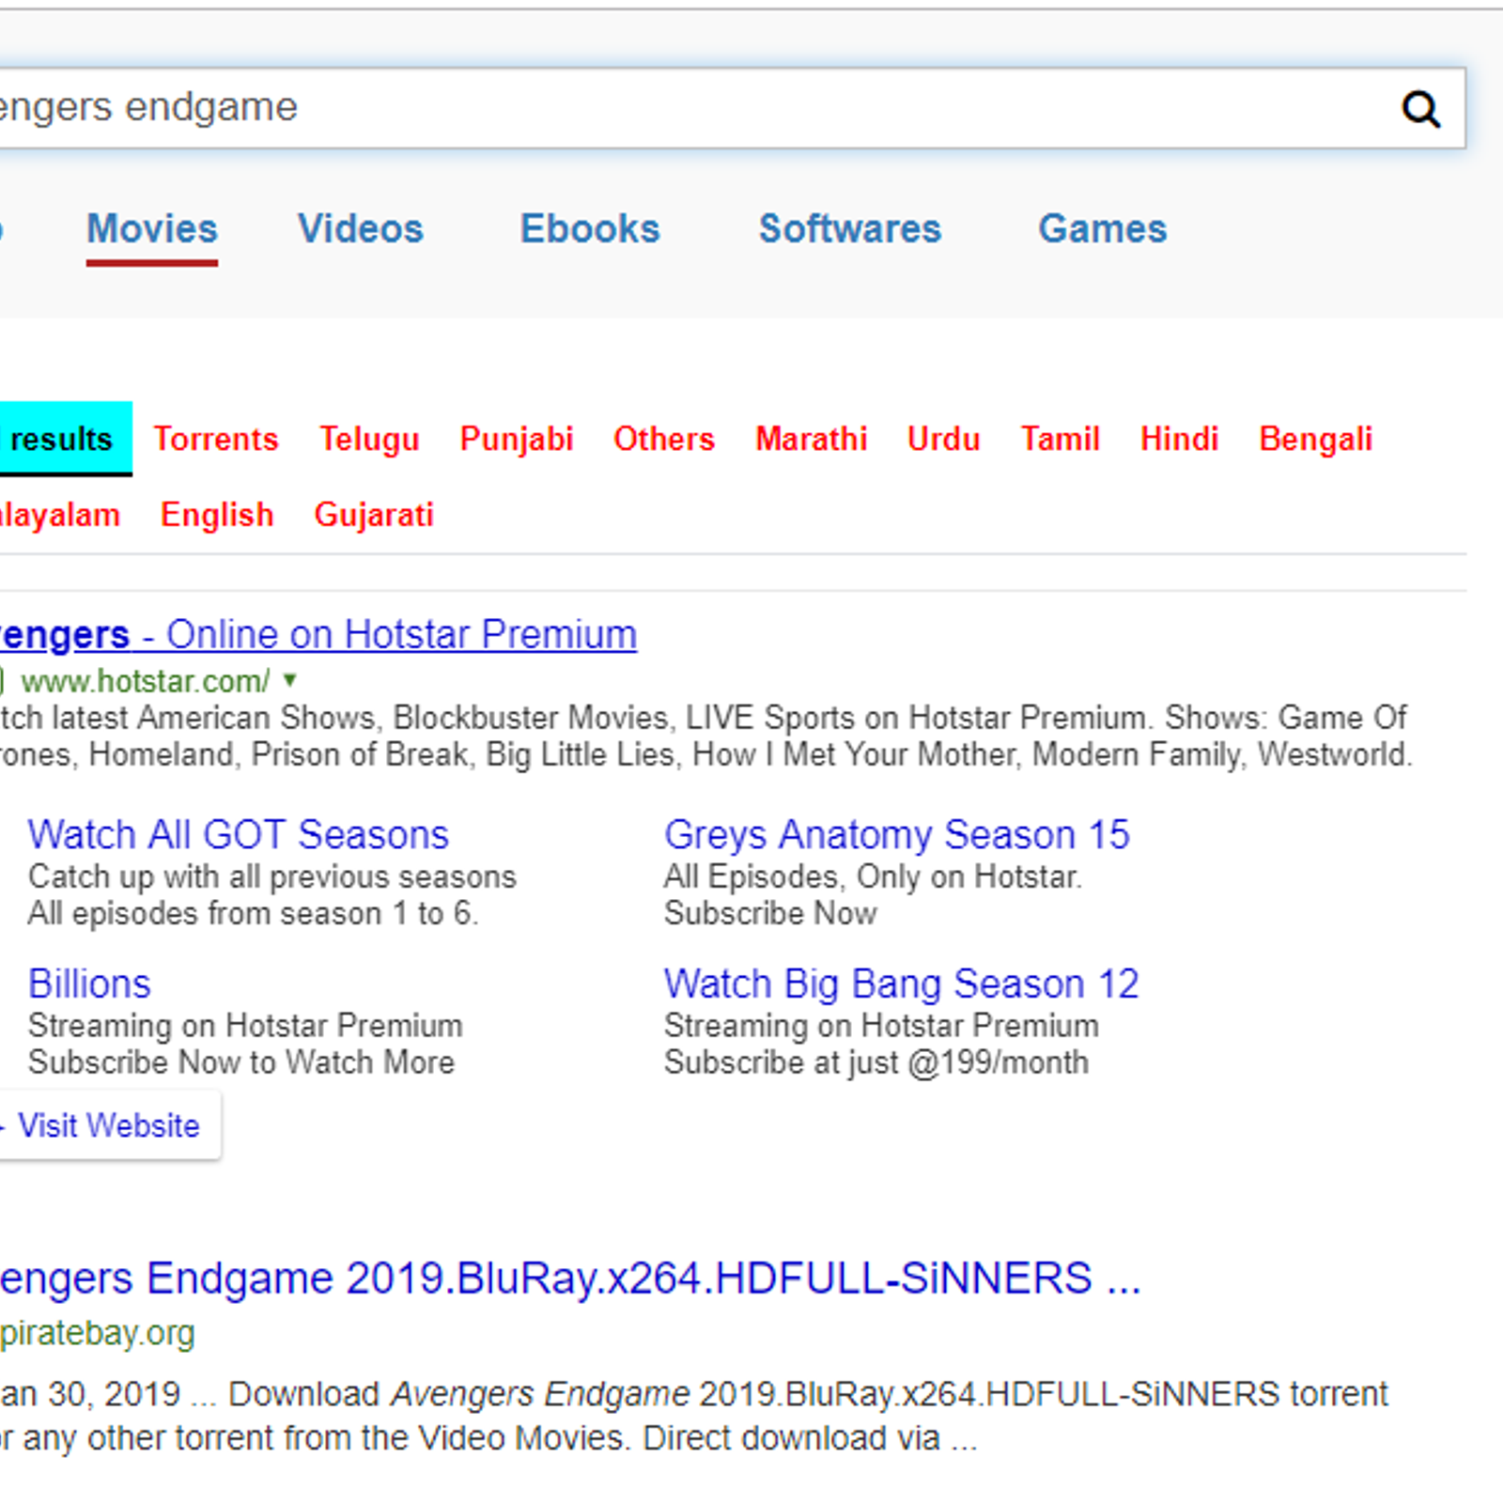The image size is (1503, 1503).
Task: Click the piratebay.org URL text
Action: [97, 1333]
